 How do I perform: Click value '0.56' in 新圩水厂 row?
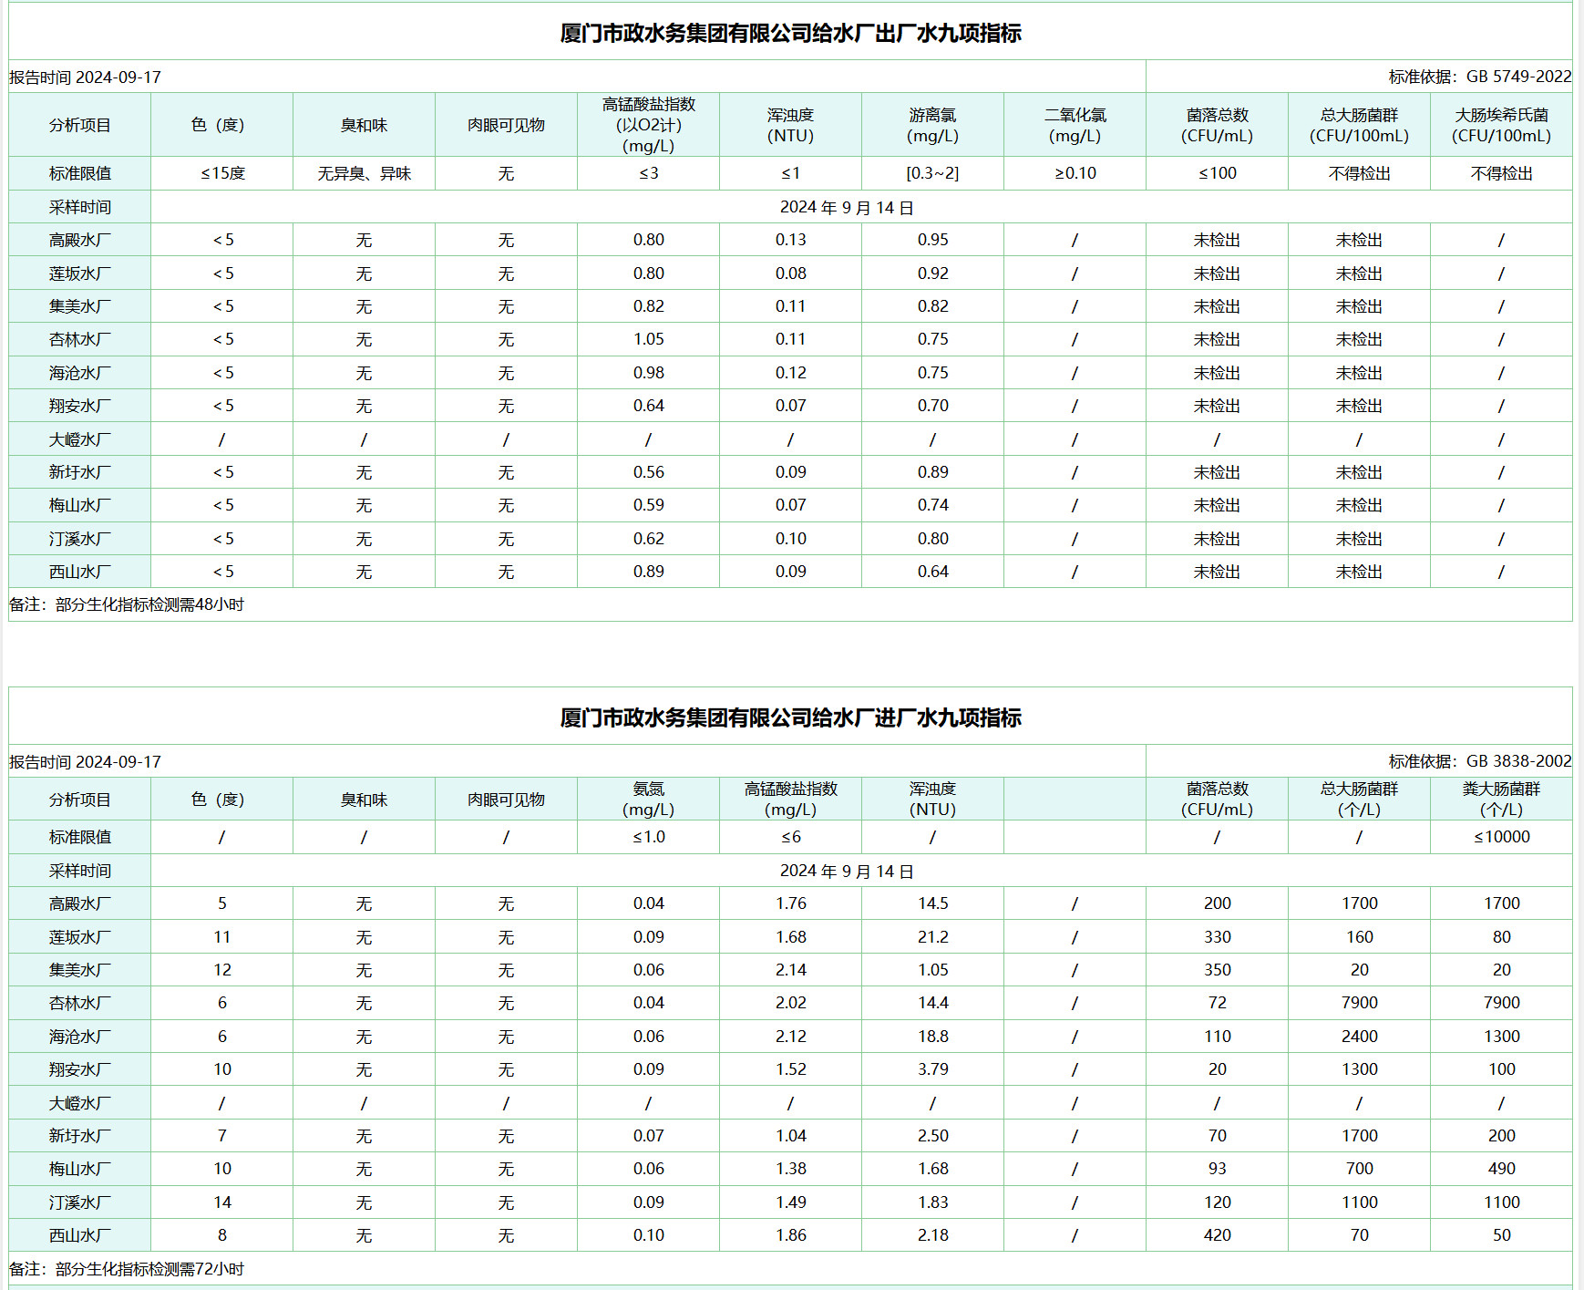pyautogui.click(x=648, y=472)
